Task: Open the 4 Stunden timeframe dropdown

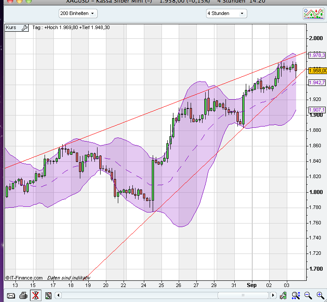Action: tap(226, 13)
